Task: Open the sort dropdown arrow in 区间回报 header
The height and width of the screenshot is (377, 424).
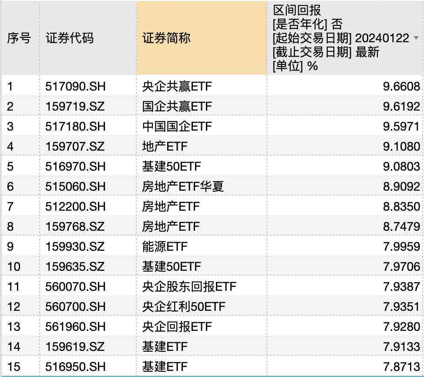Action: (x=416, y=38)
